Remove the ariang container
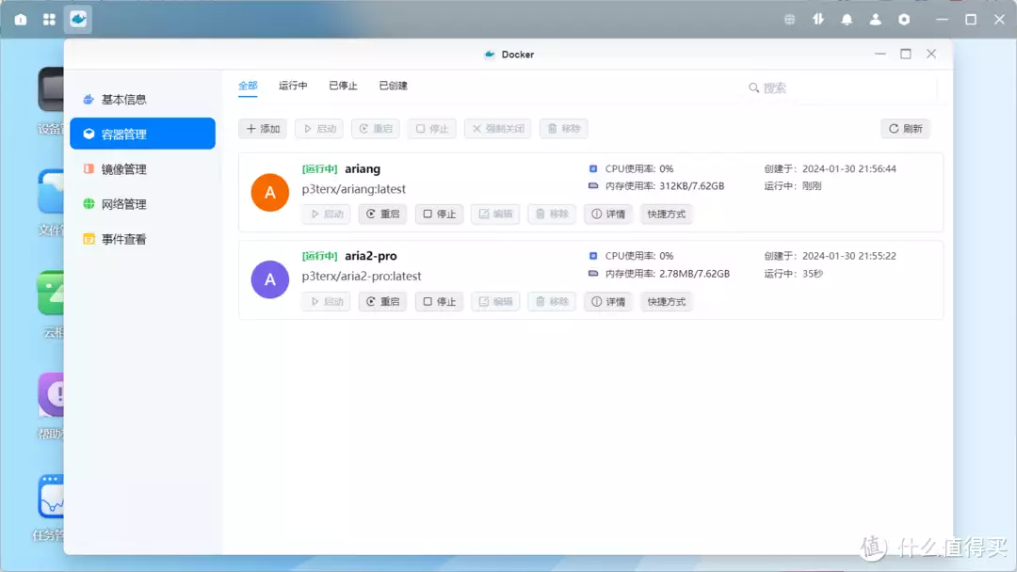Image resolution: width=1017 pixels, height=572 pixels. coord(552,214)
